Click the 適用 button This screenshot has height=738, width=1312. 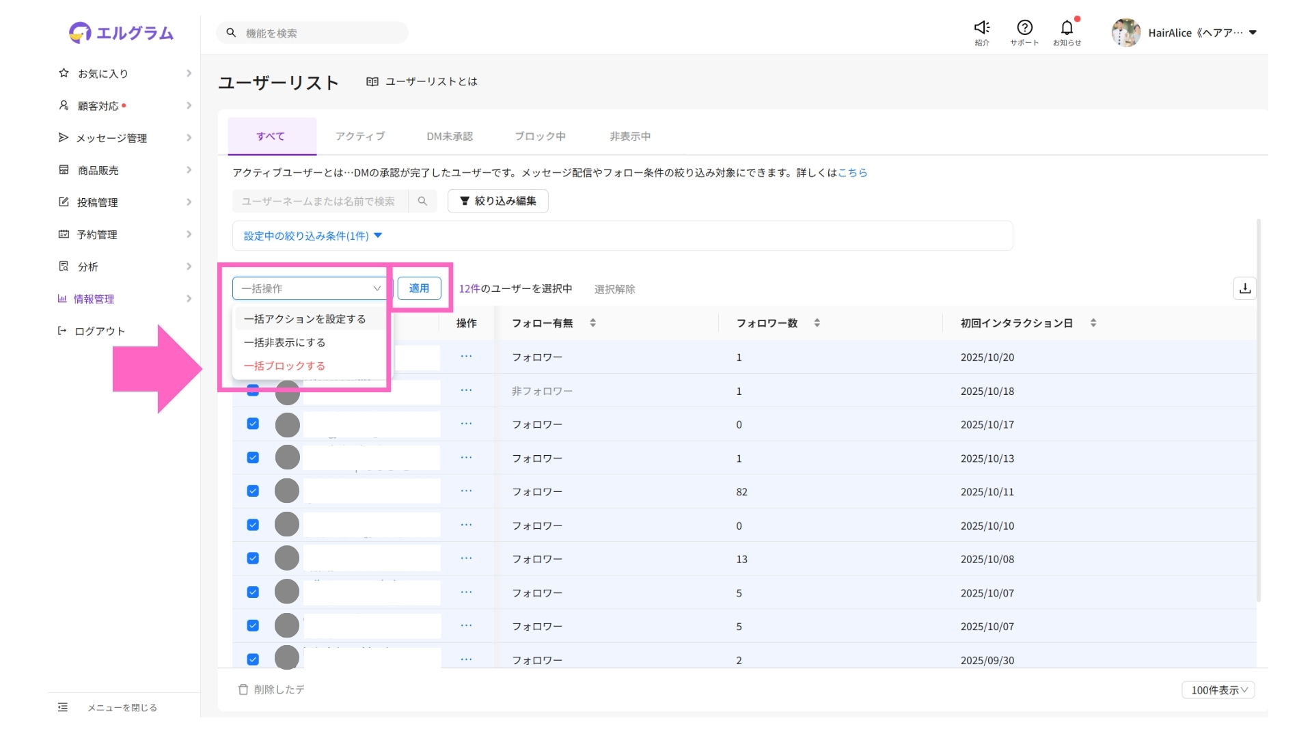(419, 288)
